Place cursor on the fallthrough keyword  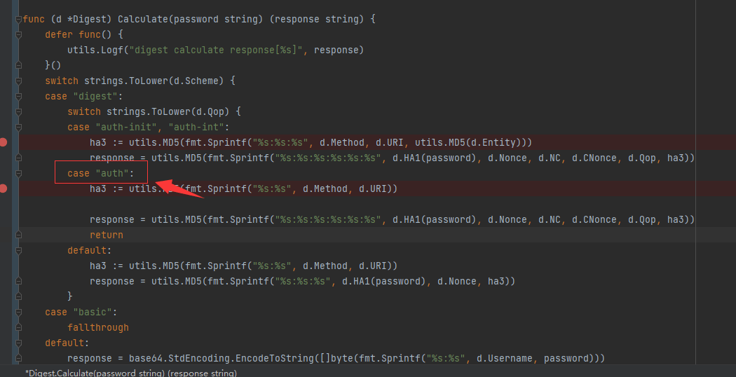98,327
